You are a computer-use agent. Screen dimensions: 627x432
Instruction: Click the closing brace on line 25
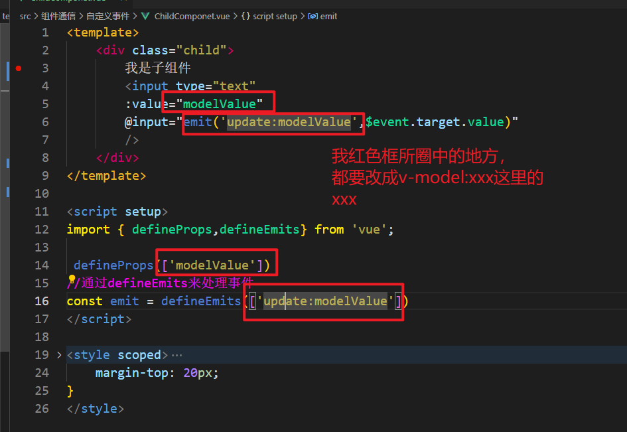click(70, 391)
